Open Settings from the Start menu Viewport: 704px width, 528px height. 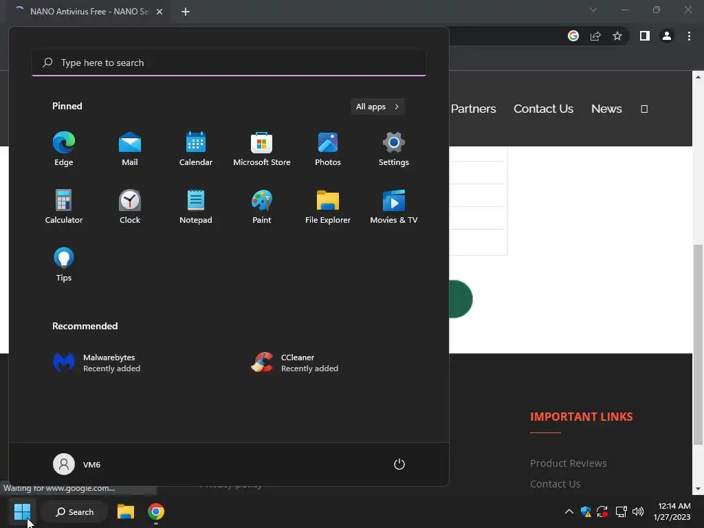coord(394,149)
